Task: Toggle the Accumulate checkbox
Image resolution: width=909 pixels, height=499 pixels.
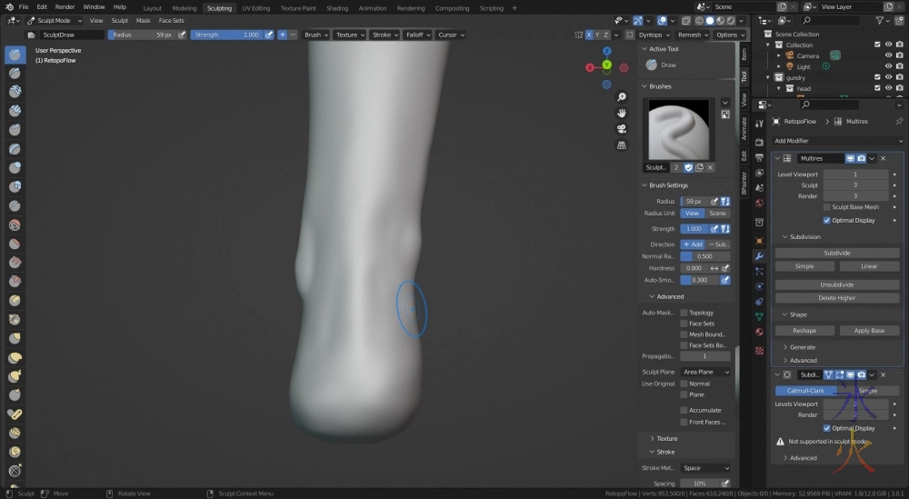Action: (684, 410)
